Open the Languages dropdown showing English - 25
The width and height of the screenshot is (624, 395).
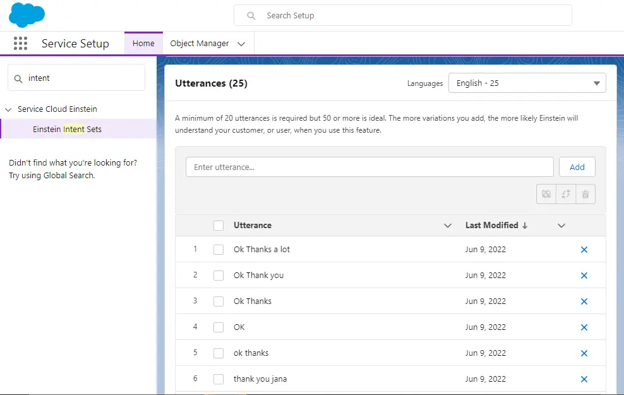(x=527, y=83)
